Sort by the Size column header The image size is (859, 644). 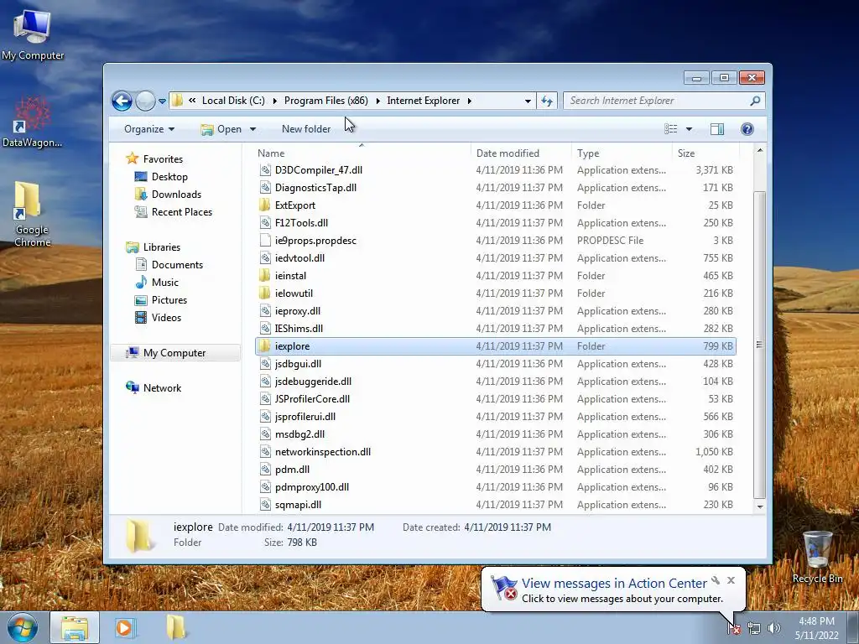pos(705,153)
